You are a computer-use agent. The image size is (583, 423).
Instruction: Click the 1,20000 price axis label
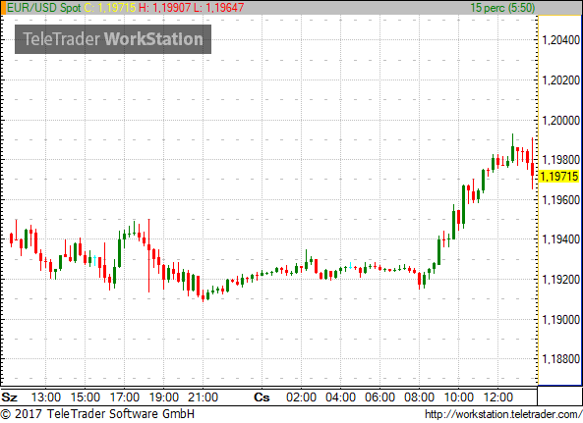tap(561, 120)
